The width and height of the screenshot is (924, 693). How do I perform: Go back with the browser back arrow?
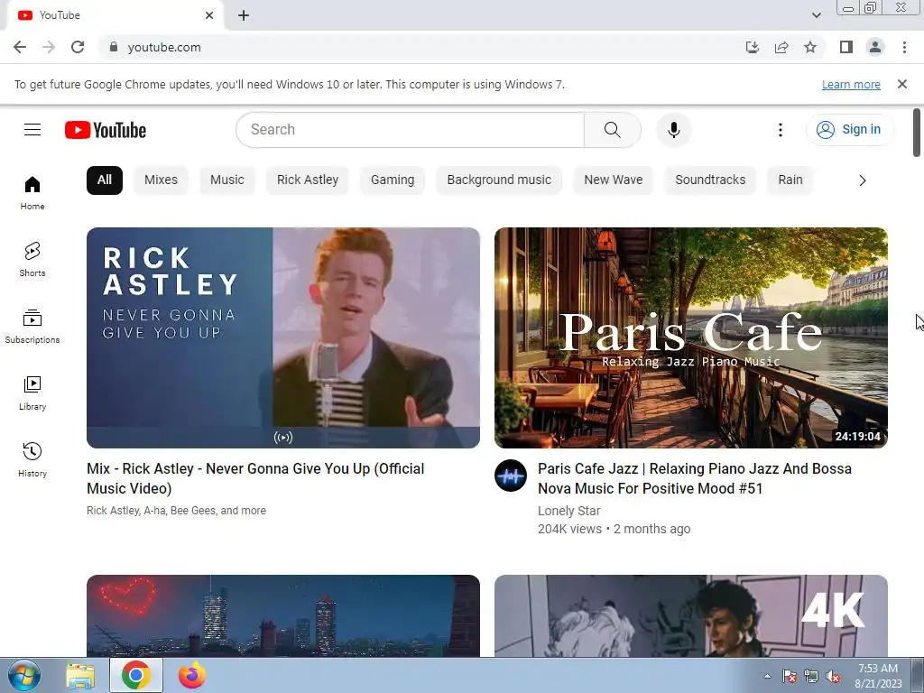(x=20, y=47)
